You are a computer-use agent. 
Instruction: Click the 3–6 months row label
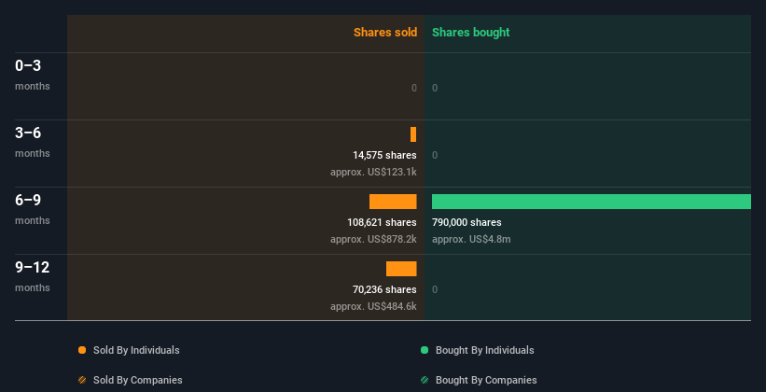tap(33, 142)
